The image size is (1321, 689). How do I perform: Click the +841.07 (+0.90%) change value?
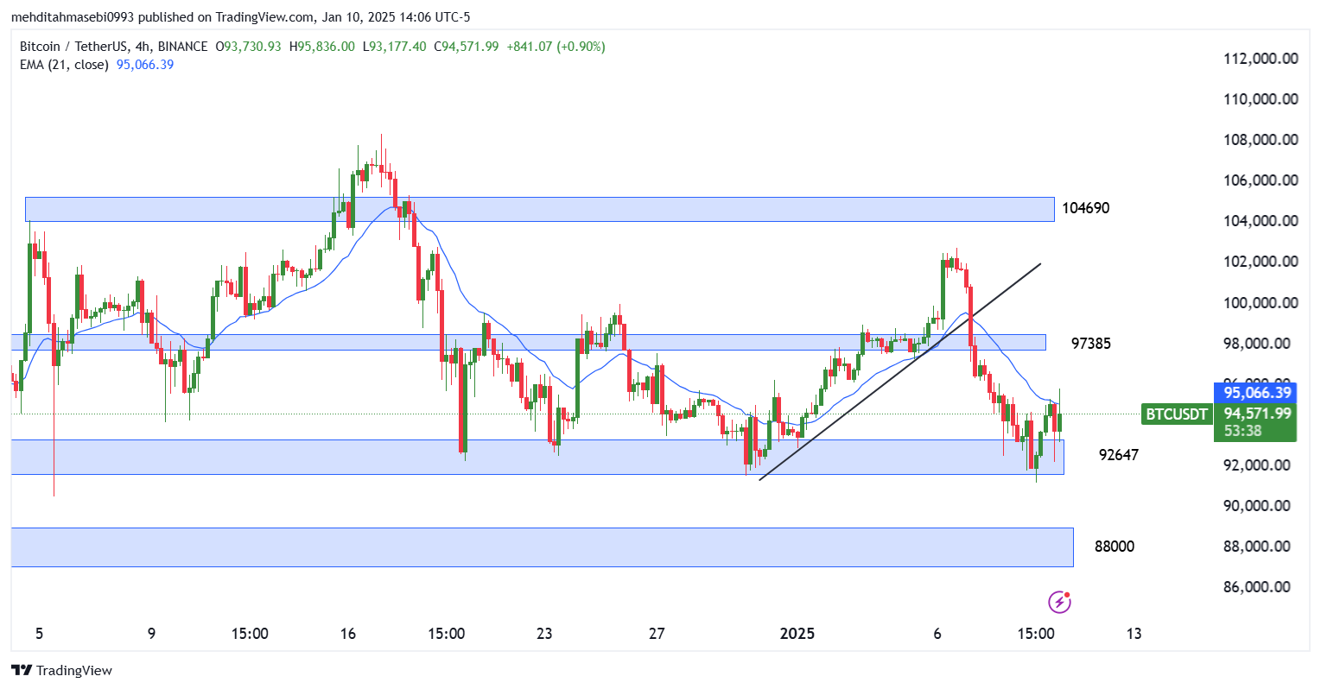click(556, 47)
